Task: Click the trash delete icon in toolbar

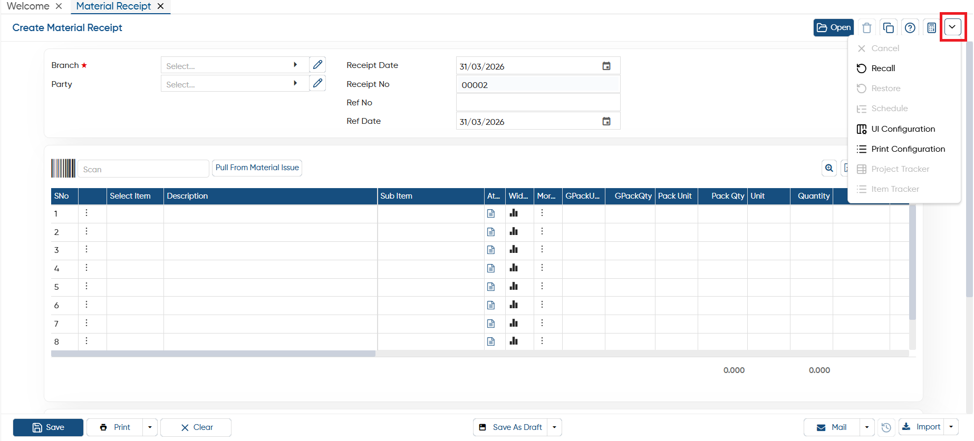Action: point(866,27)
